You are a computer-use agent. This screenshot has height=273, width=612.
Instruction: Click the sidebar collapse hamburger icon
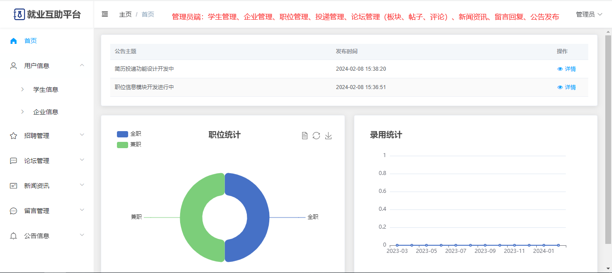tap(105, 14)
